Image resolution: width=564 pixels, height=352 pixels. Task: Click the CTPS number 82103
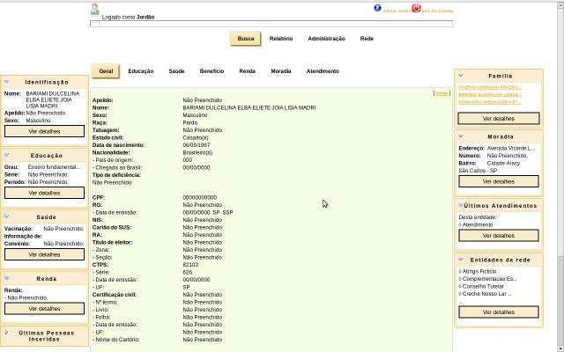[190, 265]
